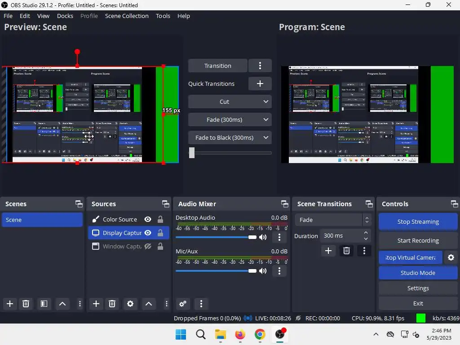Pop out the Audio Mixer dock
Screen dimensions: 460x345
[284, 204]
